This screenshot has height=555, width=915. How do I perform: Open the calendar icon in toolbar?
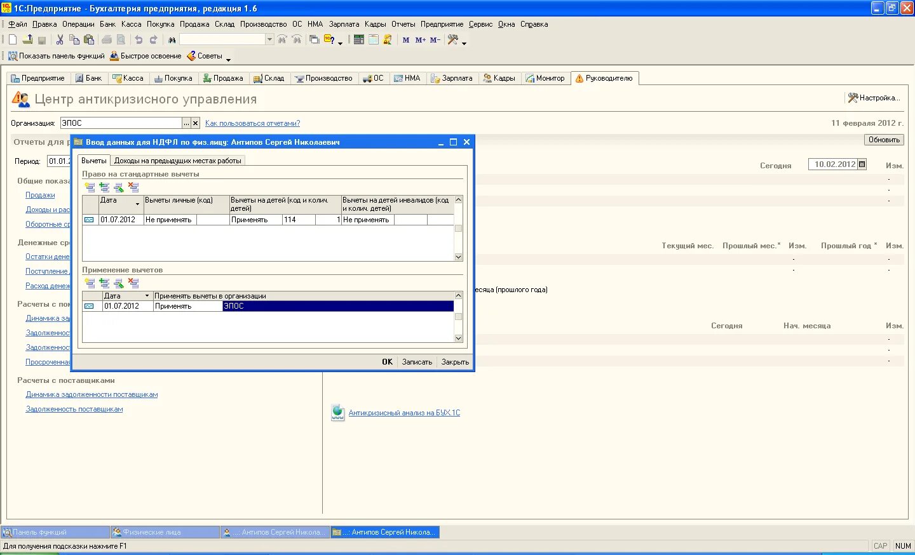(374, 39)
